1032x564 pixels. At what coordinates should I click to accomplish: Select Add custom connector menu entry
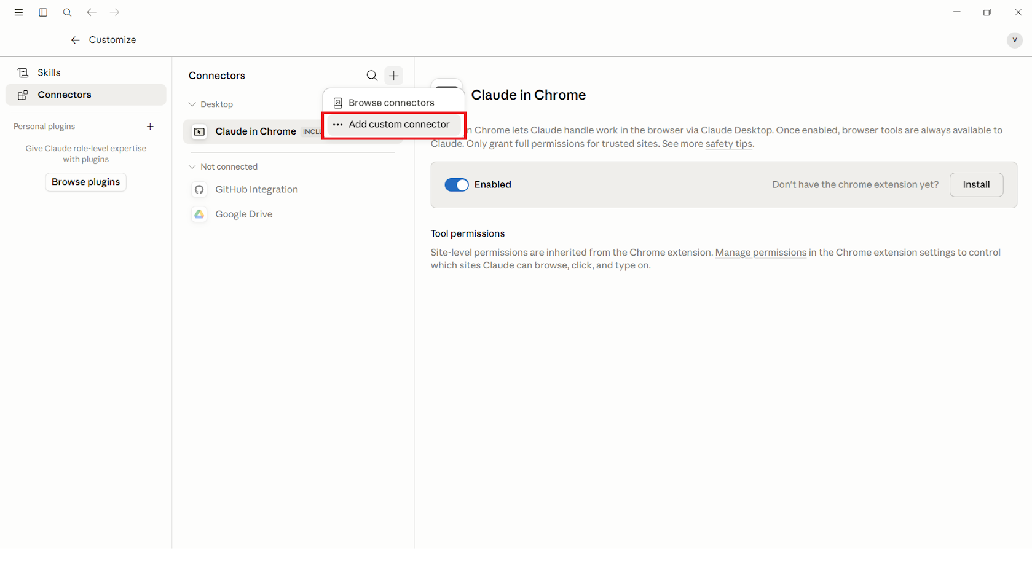coord(393,124)
